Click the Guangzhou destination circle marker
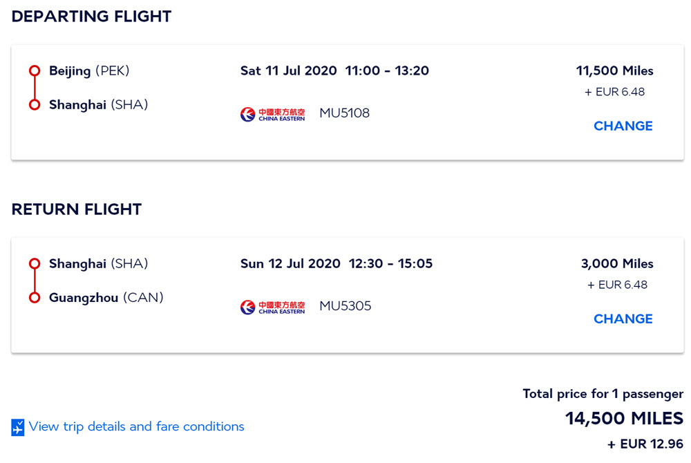This screenshot has height=463, width=691. pos(35,298)
